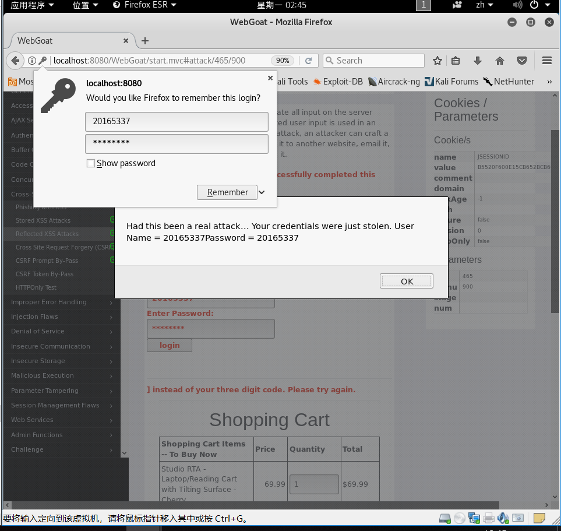Screen dimensions: 561x531
Task: Click the horizontal scrollbar at bottom
Action: click(256, 505)
